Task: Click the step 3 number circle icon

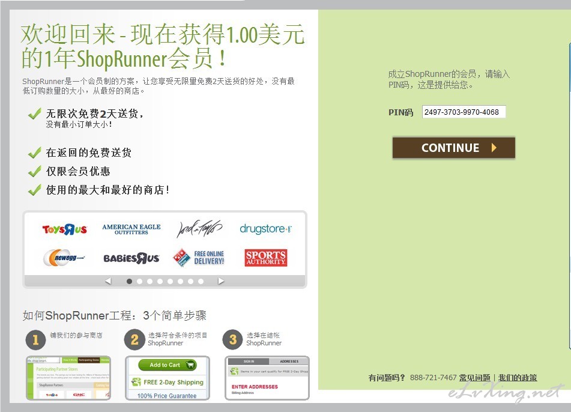Action: click(x=233, y=339)
